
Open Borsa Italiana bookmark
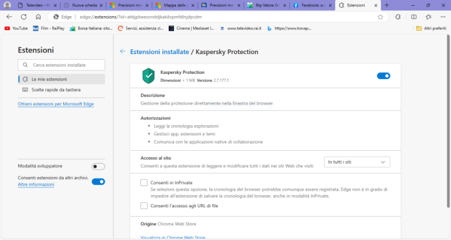pos(91,28)
